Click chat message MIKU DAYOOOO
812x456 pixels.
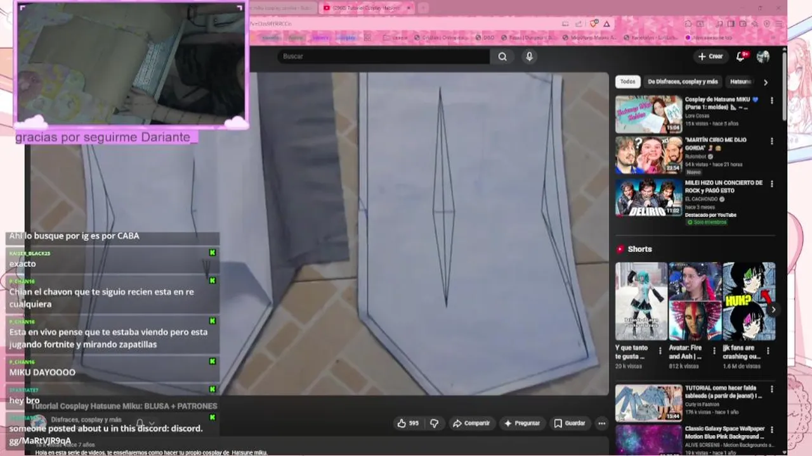point(43,372)
